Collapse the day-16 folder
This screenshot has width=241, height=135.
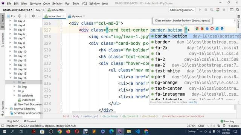(10, 78)
